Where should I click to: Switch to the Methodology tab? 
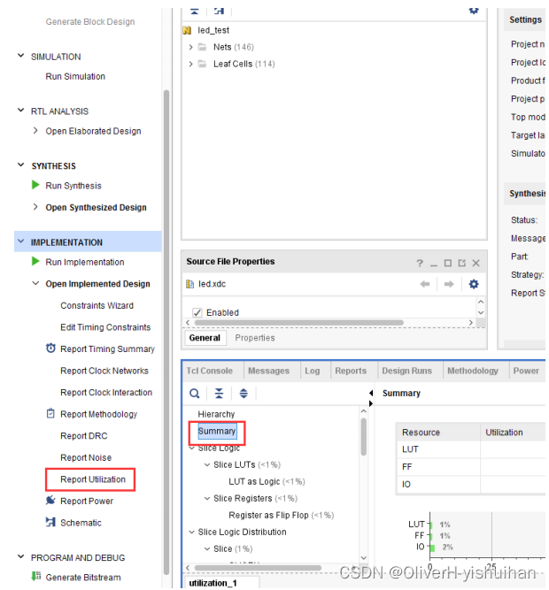coord(473,371)
